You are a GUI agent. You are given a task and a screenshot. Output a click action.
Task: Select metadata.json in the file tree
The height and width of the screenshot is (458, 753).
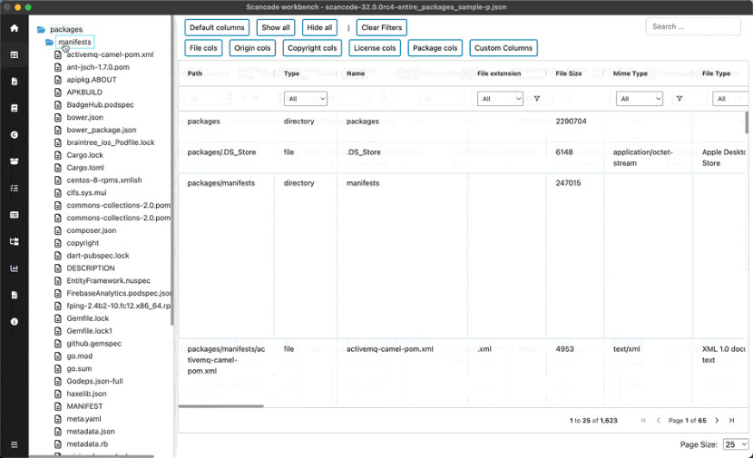point(91,432)
